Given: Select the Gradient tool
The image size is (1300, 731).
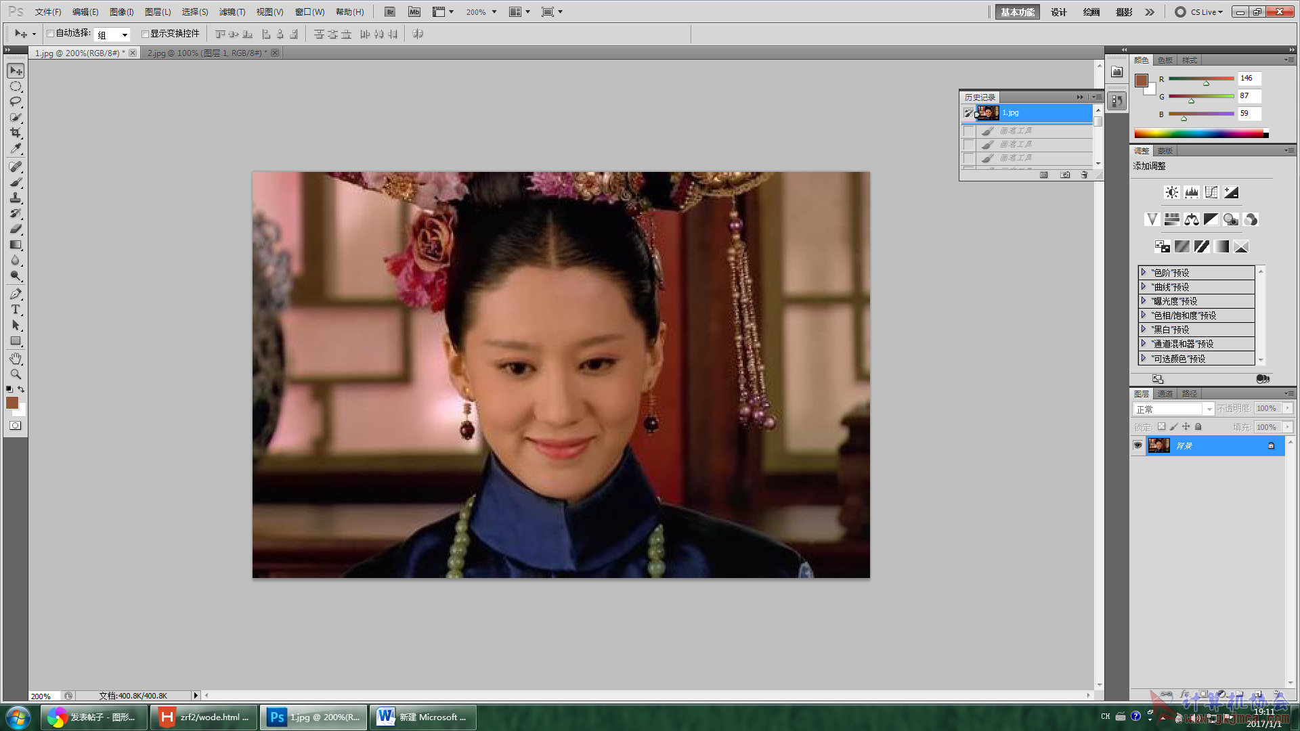Looking at the screenshot, I should coord(16,244).
